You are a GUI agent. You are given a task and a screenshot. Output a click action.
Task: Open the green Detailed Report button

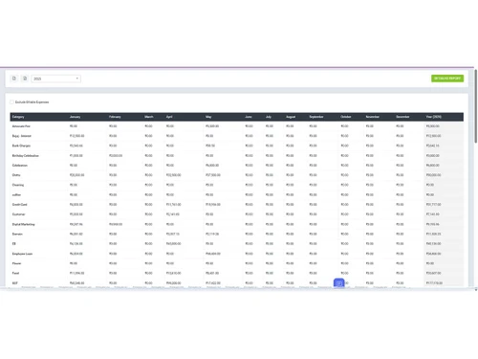pyautogui.click(x=447, y=79)
